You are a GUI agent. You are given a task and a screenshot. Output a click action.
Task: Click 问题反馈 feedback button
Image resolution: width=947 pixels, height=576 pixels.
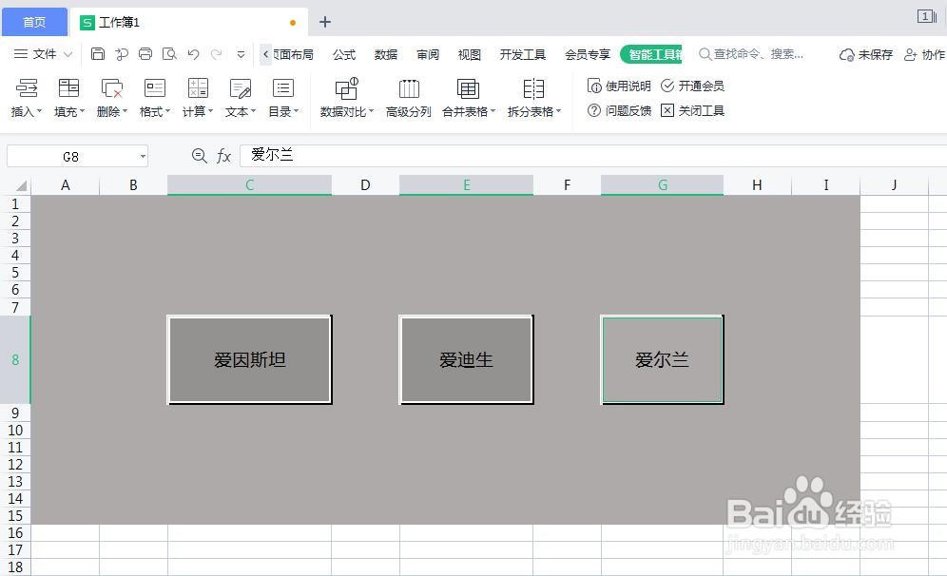[619, 111]
